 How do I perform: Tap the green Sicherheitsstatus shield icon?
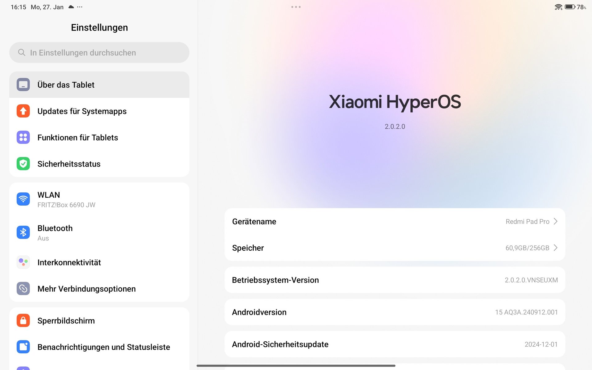click(23, 164)
